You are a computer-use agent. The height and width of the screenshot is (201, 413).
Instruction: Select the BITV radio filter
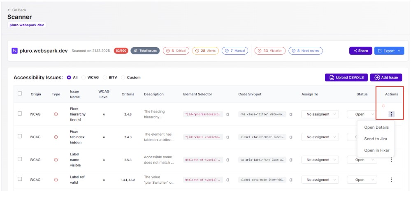[105, 77]
